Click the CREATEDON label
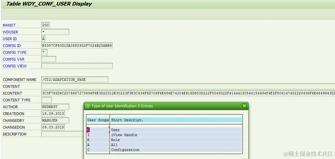The width and height of the screenshot is (335, 159). pyautogui.click(x=13, y=114)
